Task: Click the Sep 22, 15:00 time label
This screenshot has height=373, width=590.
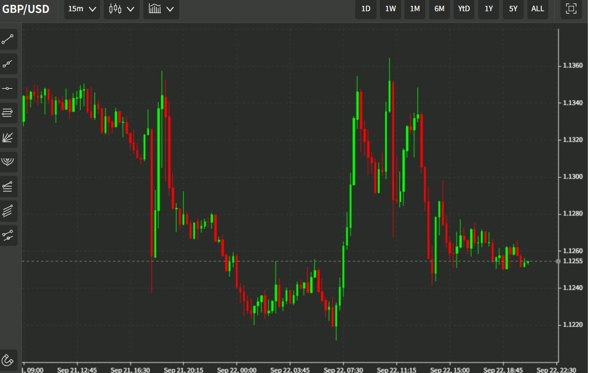Action: (x=450, y=370)
